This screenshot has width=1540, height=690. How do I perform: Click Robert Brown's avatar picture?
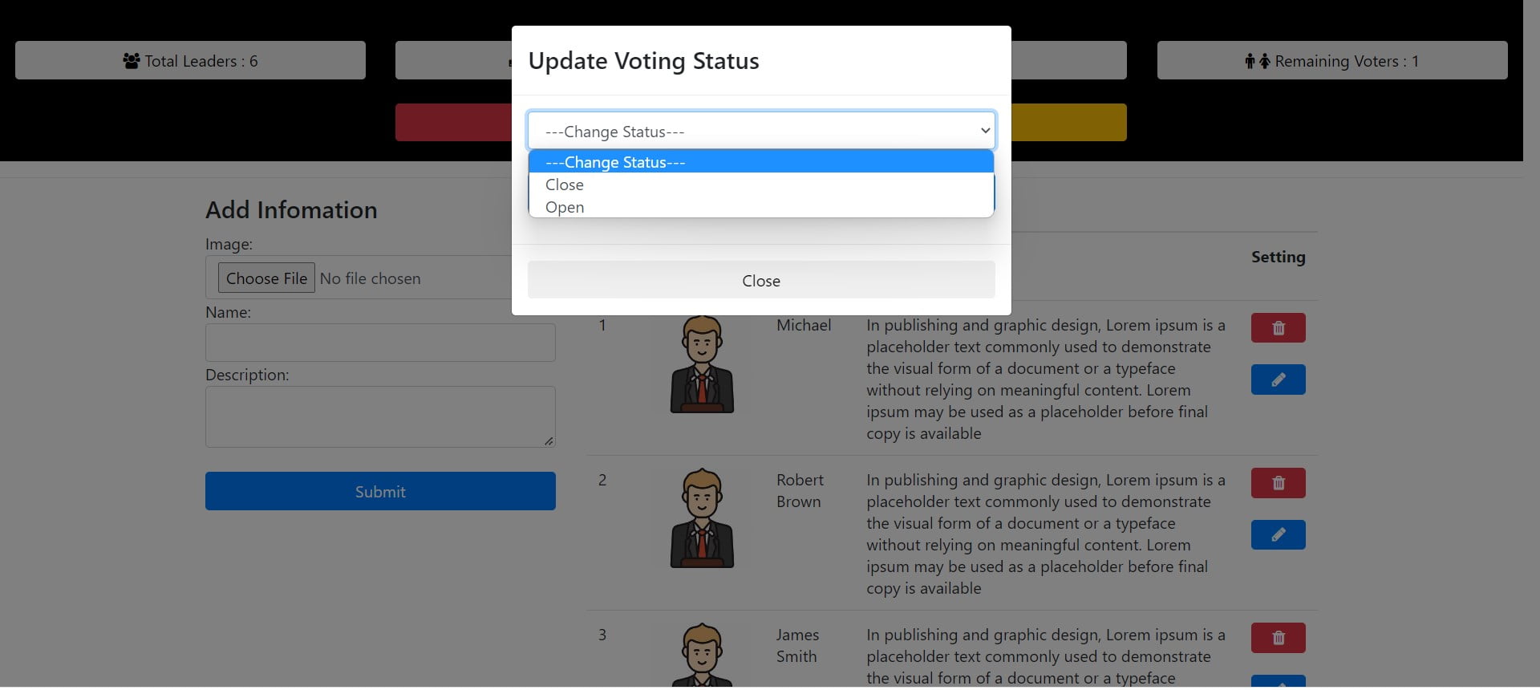(x=702, y=519)
